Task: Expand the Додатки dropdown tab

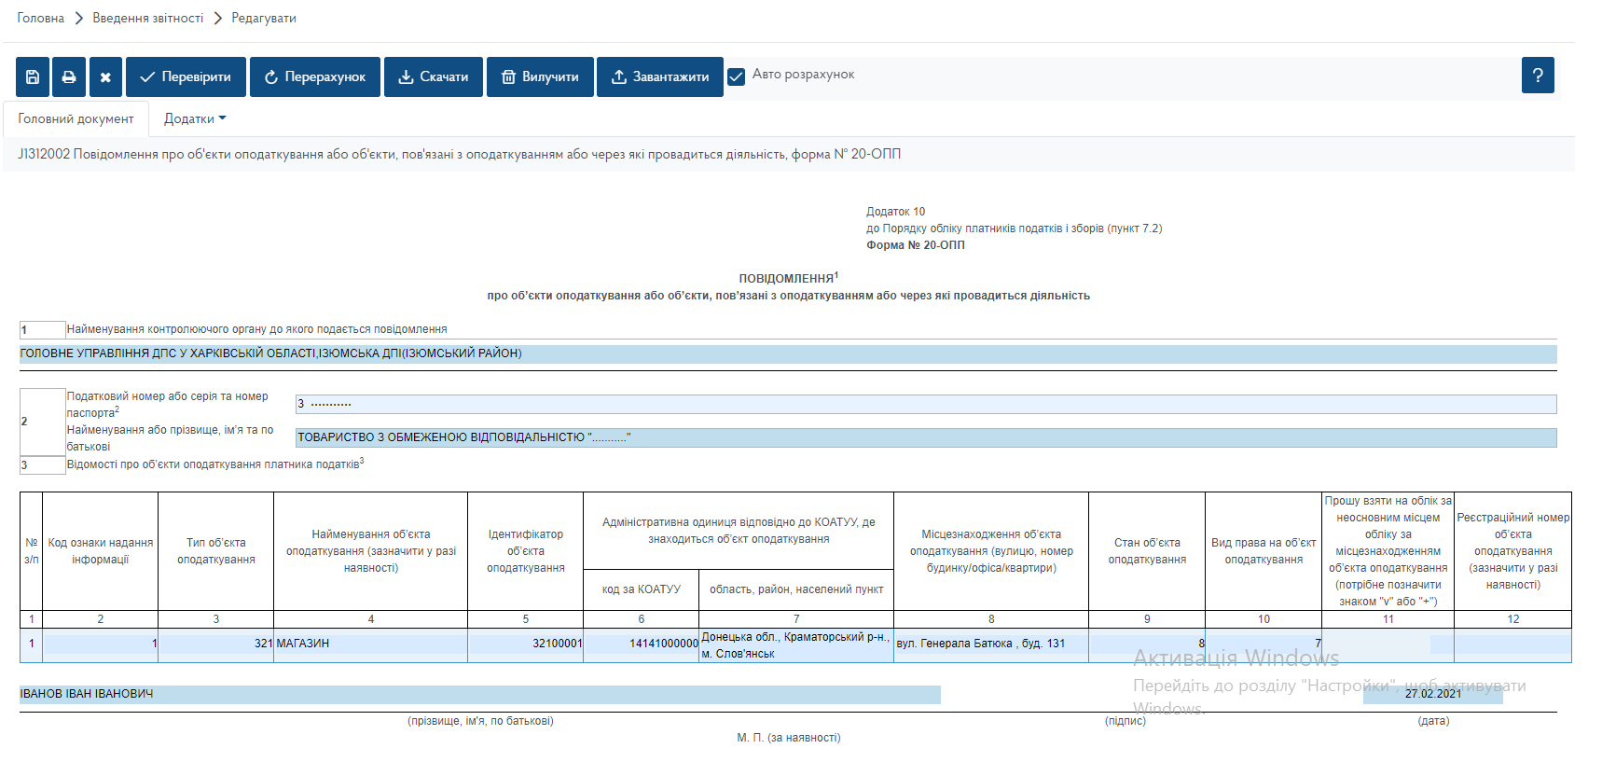Action: (195, 118)
